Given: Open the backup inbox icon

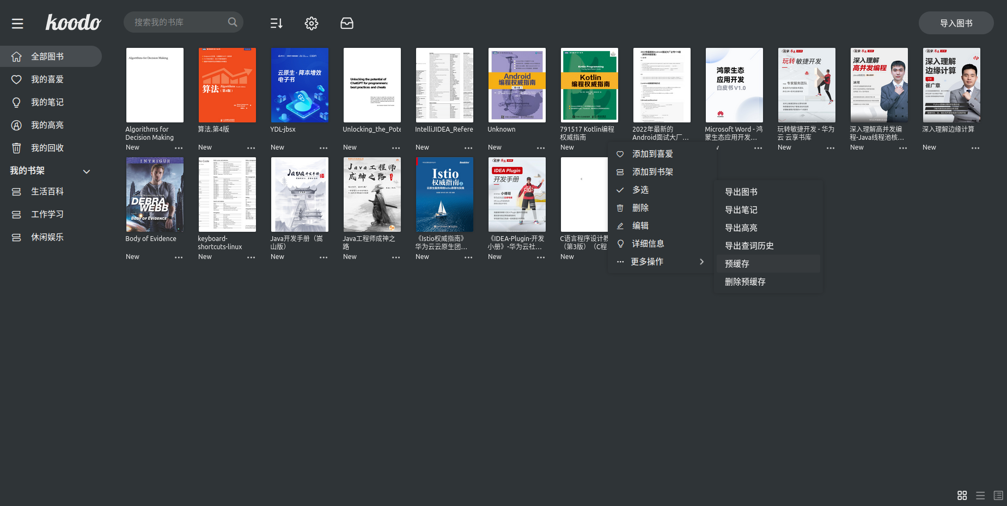Looking at the screenshot, I should click(347, 23).
